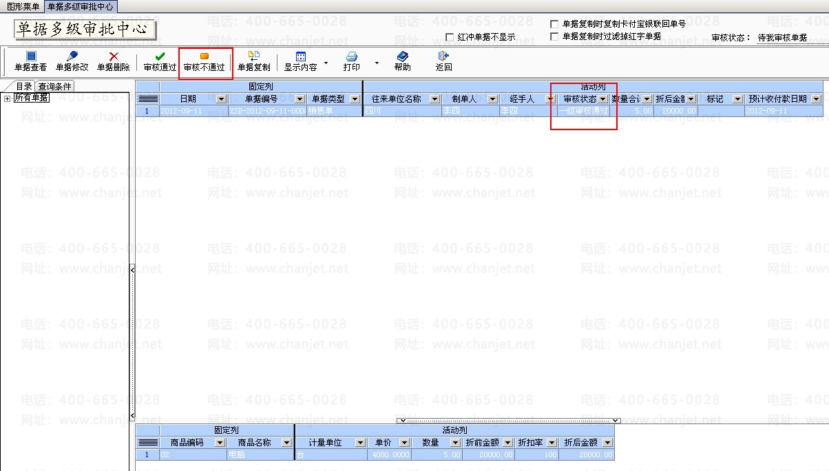Click the 打印 printer icon
Screen dimensions: 829x471
351,56
